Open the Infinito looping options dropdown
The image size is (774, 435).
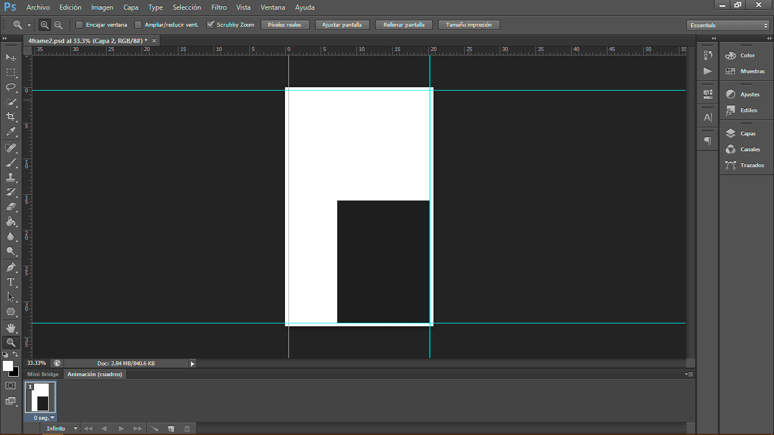[x=59, y=429]
